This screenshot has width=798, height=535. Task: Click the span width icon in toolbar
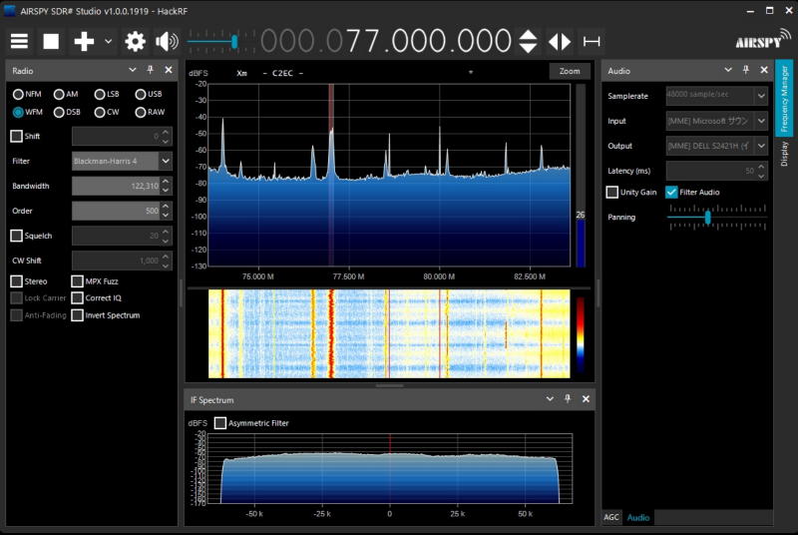(592, 41)
